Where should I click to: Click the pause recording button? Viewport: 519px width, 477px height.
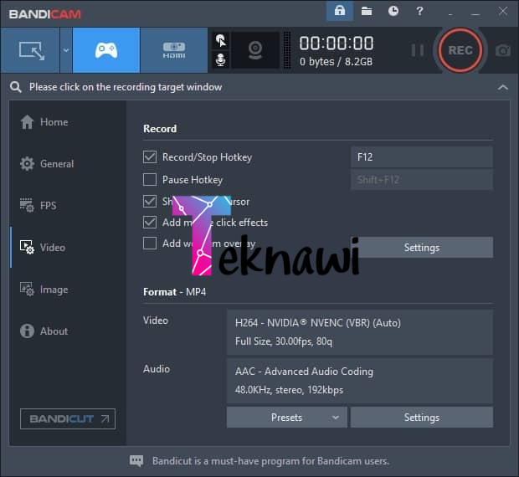(x=418, y=50)
